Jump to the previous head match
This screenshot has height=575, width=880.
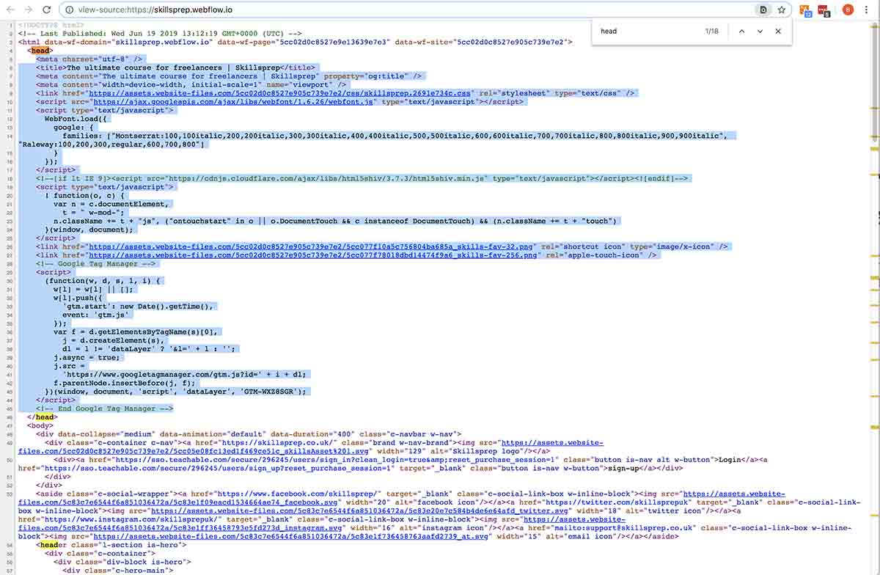741,31
